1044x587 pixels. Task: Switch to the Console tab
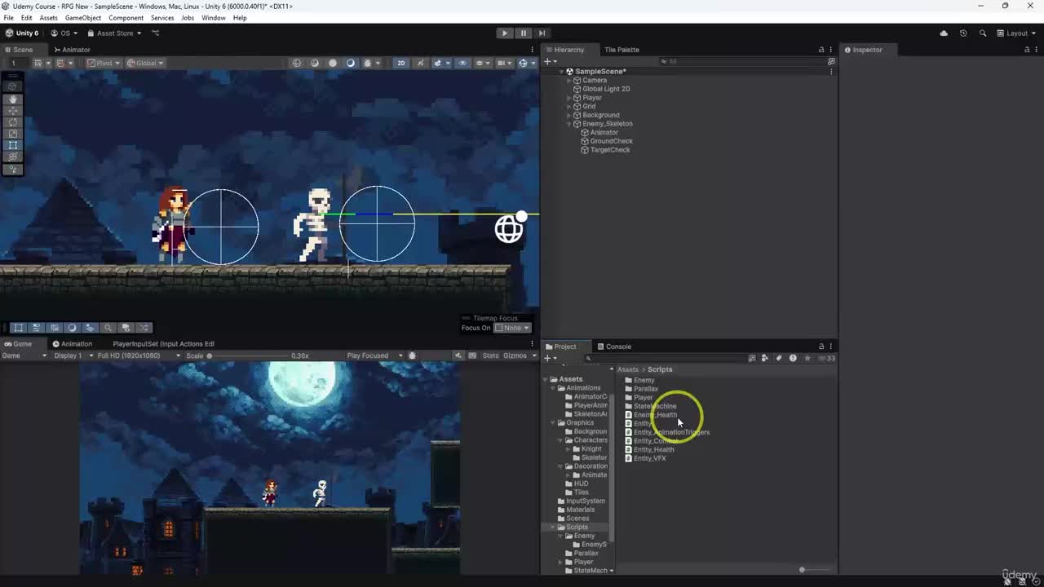click(613, 346)
